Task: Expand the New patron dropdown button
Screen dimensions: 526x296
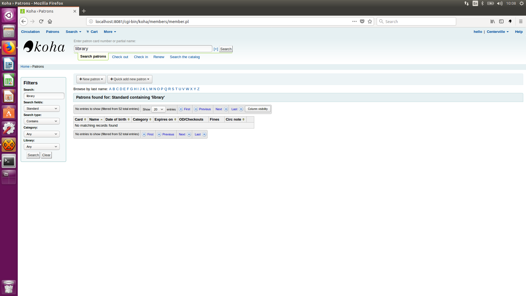Action: click(91, 79)
